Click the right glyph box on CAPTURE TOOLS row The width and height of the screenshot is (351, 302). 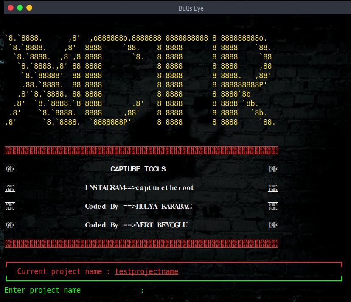[273, 169]
